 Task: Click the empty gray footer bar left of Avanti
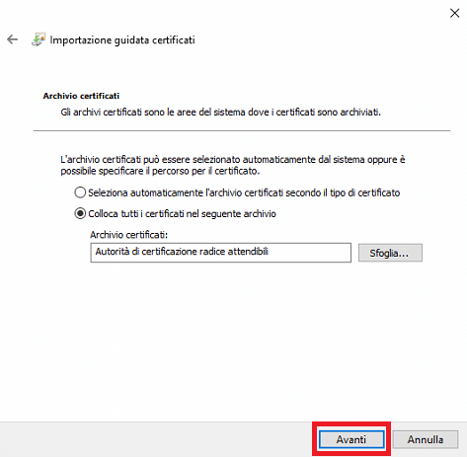point(156,439)
